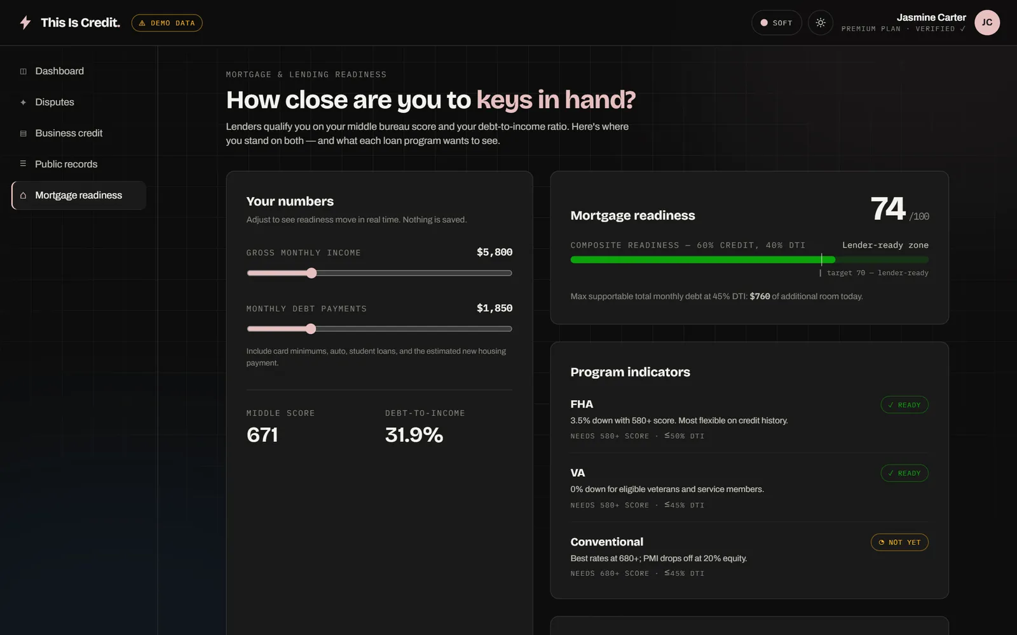The height and width of the screenshot is (635, 1017).
Task: Click the Public records list icon
Action: coord(24,164)
